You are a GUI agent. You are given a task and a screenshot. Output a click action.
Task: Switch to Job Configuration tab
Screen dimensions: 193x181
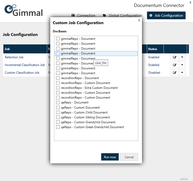point(166,15)
